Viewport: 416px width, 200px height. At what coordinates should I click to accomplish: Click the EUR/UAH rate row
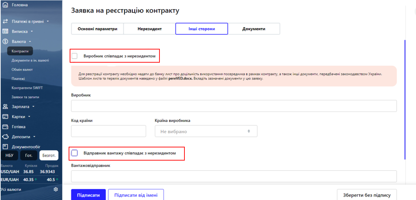[x=30, y=180]
